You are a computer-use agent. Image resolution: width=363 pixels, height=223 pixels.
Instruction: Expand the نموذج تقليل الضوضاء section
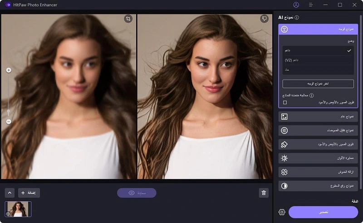(x=318, y=131)
